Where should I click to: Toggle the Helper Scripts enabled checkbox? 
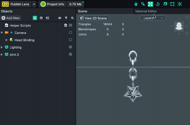[x=70, y=25]
